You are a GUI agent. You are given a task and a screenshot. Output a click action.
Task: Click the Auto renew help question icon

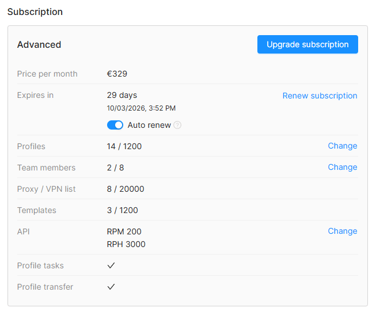click(x=177, y=125)
